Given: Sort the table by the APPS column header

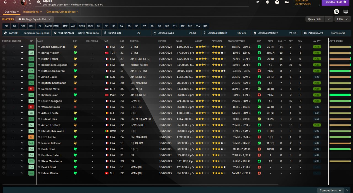Looking at the screenshot, I should pos(270,41).
